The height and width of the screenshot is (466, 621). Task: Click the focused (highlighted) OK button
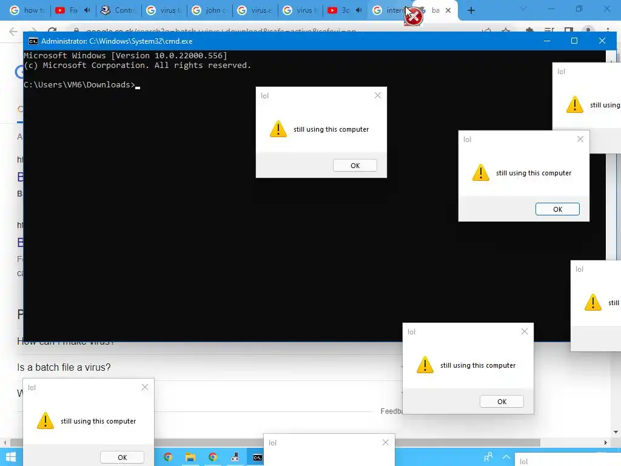(557, 209)
